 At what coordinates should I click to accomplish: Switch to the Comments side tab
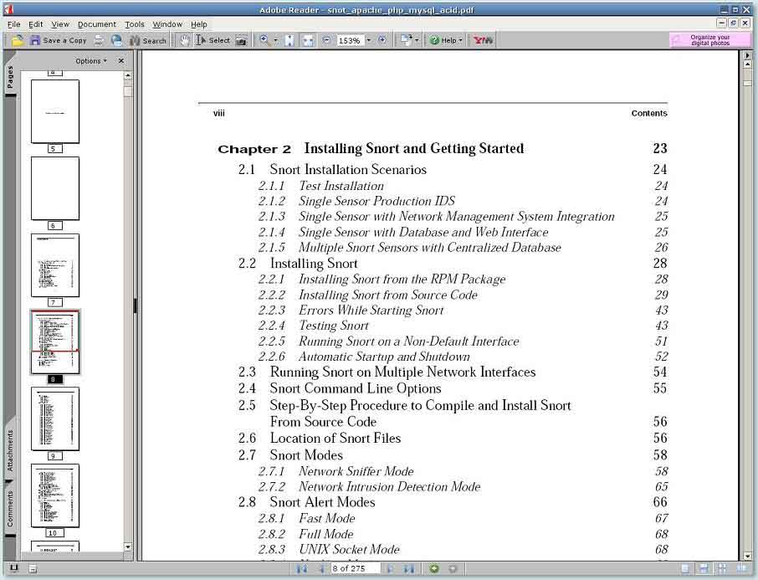11,509
